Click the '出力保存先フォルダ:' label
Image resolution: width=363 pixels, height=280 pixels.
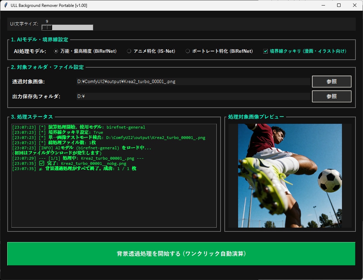click(x=36, y=96)
